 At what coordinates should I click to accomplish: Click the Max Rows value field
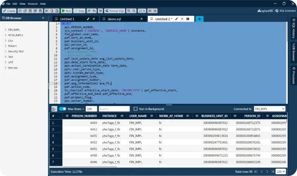pos(91,109)
